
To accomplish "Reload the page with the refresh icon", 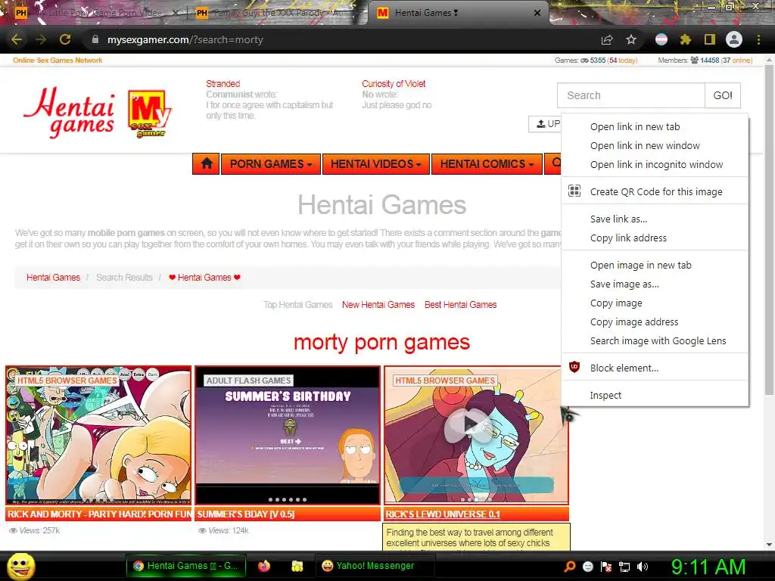I will click(65, 39).
